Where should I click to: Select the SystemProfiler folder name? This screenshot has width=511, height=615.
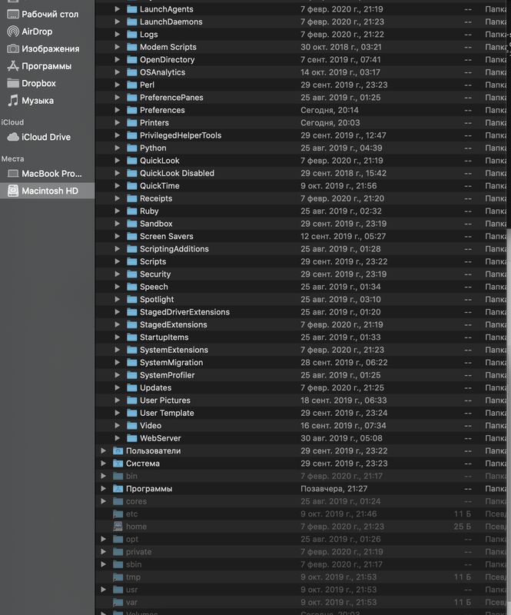167,375
